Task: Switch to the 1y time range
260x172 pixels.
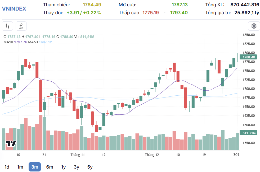Action: (63, 167)
